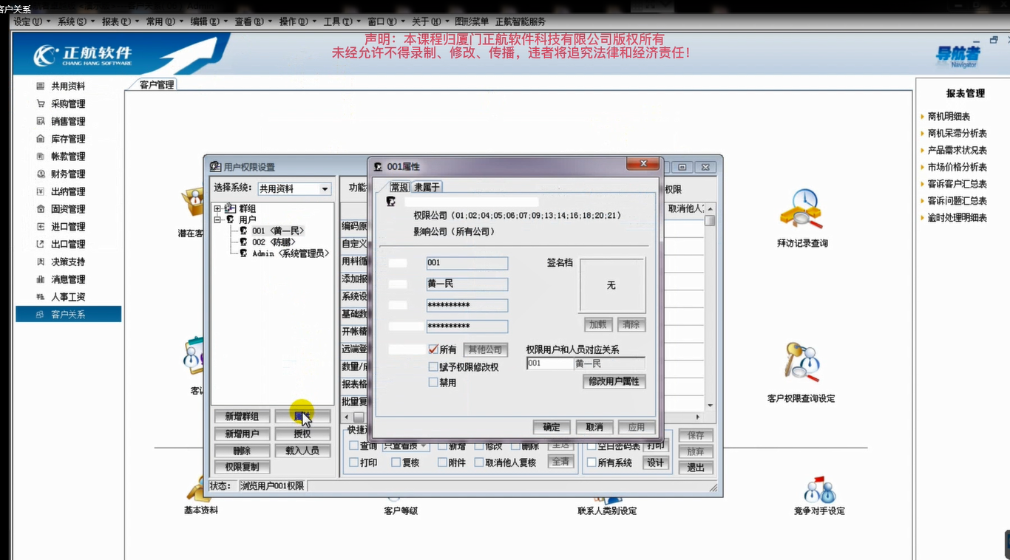Open the 选择系统 combo box
1010x560 pixels.
[294, 189]
